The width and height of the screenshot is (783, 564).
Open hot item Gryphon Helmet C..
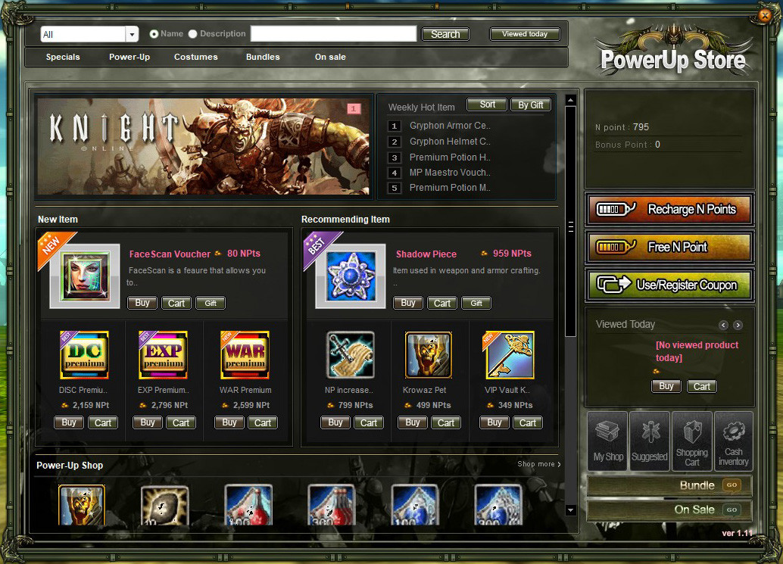449,142
